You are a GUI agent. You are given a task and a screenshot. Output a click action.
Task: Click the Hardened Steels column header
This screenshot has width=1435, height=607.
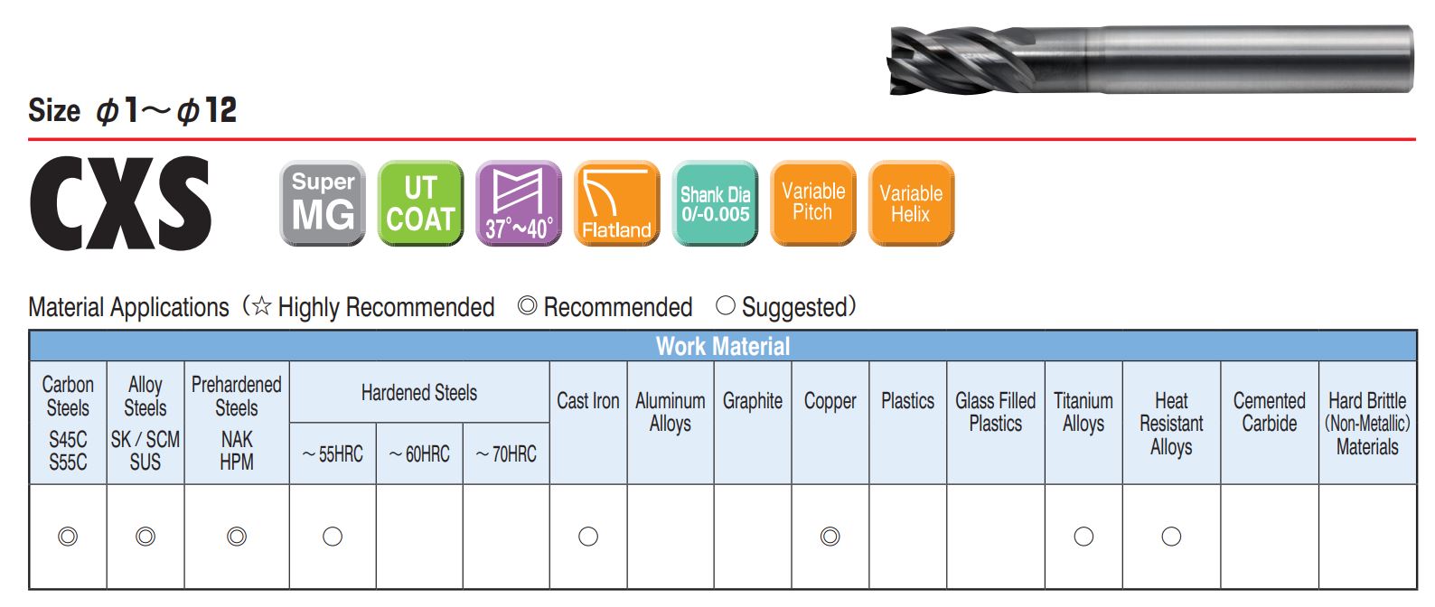click(x=419, y=393)
